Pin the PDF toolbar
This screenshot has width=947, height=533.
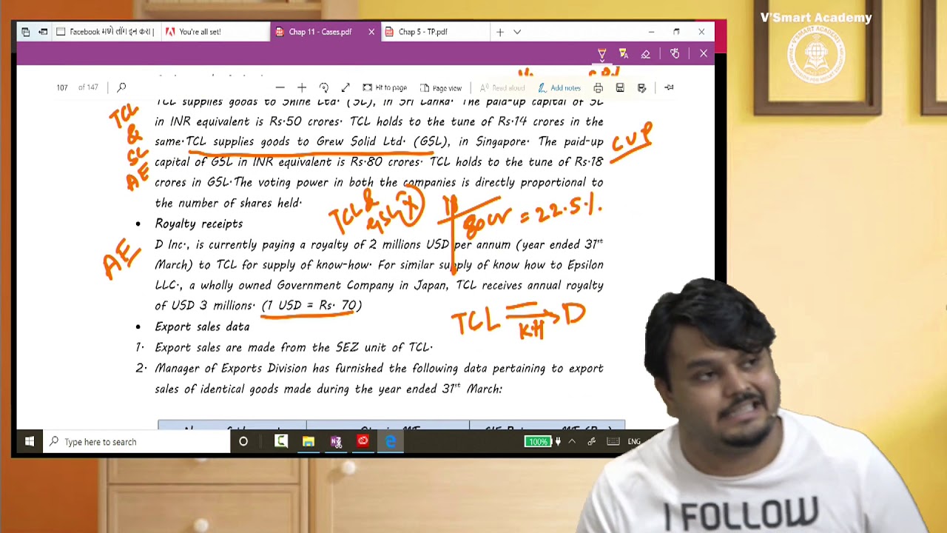[669, 87]
